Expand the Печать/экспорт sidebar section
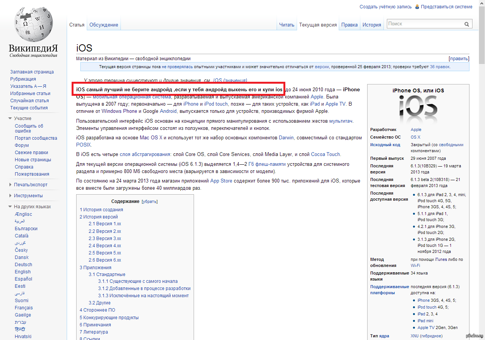 11,185
